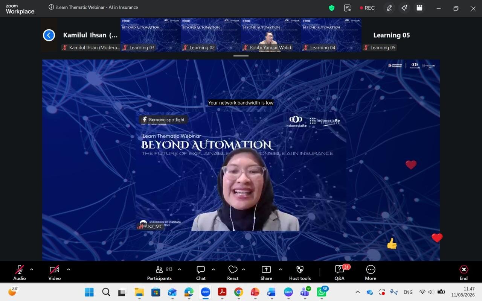The image size is (482, 301).
Task: Open Windows Search in taskbar
Action: (x=106, y=292)
